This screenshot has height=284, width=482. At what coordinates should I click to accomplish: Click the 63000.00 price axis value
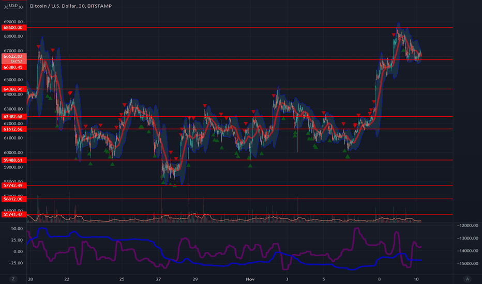pos(13,109)
